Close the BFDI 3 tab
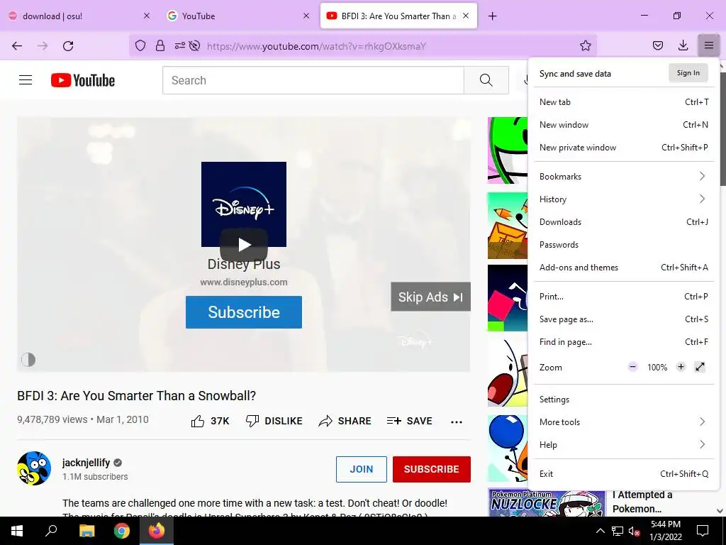 (466, 16)
